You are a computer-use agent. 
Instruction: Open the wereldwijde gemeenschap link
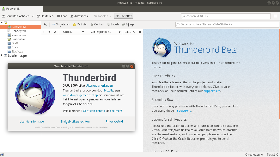tap(80, 95)
